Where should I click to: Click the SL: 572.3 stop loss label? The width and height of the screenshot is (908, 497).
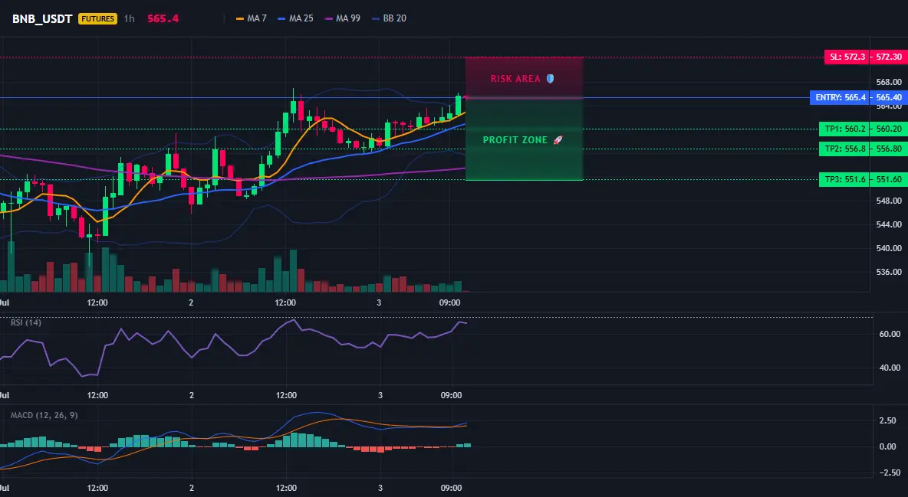(x=847, y=57)
